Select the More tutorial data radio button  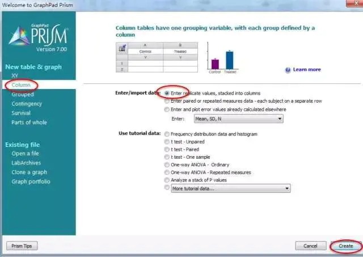tap(167, 187)
